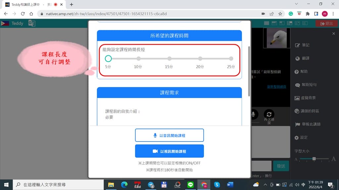Screen dimensions: 339x190
Task: Select the first screen layout icon
Action: point(266,23)
